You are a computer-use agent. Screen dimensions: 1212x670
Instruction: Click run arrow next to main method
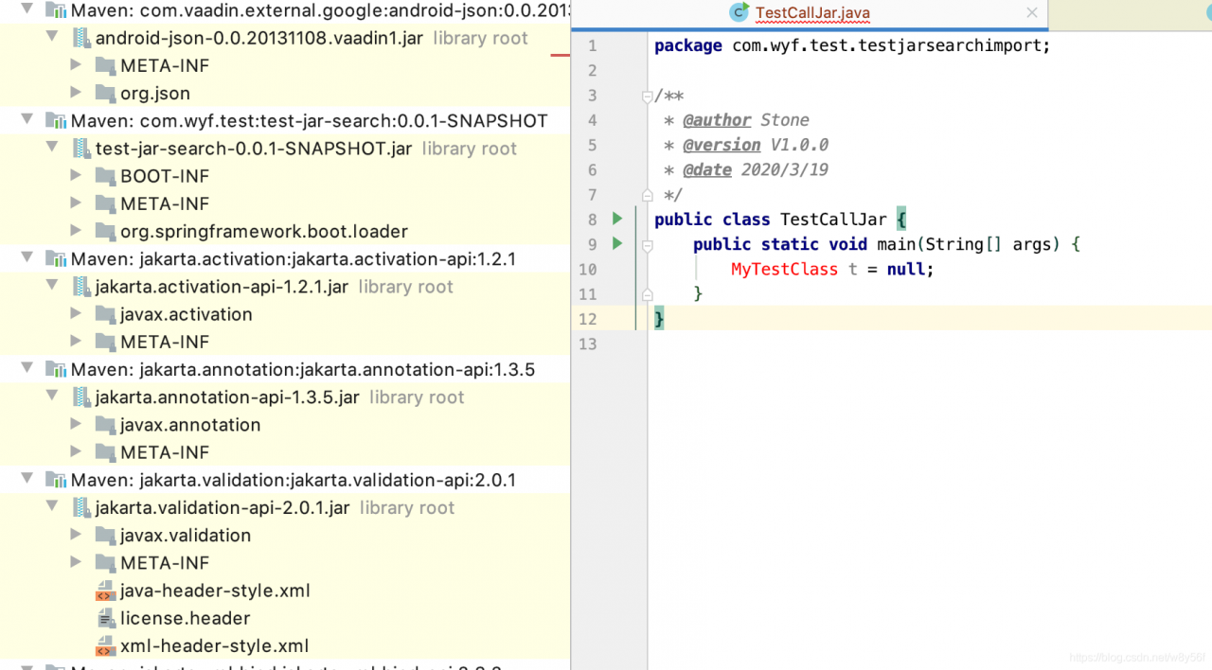[x=617, y=244]
